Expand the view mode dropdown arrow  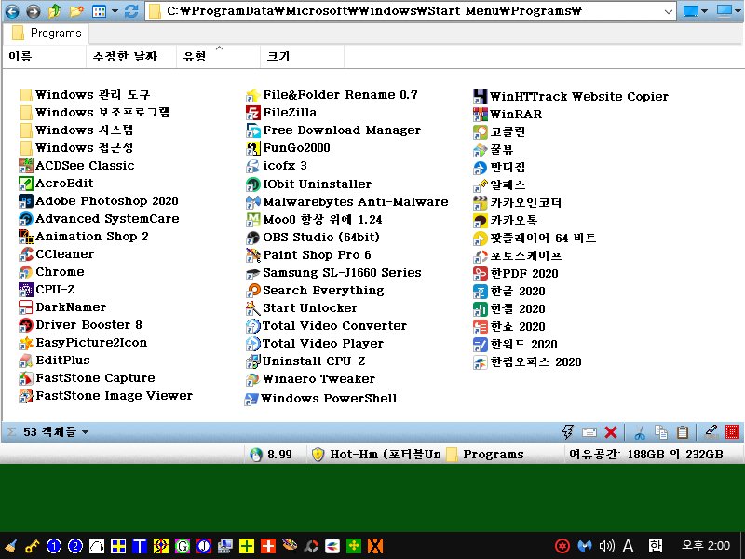[115, 11]
